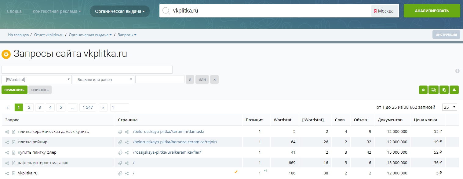Sort table by the 'Wordstat' column header

[283, 120]
